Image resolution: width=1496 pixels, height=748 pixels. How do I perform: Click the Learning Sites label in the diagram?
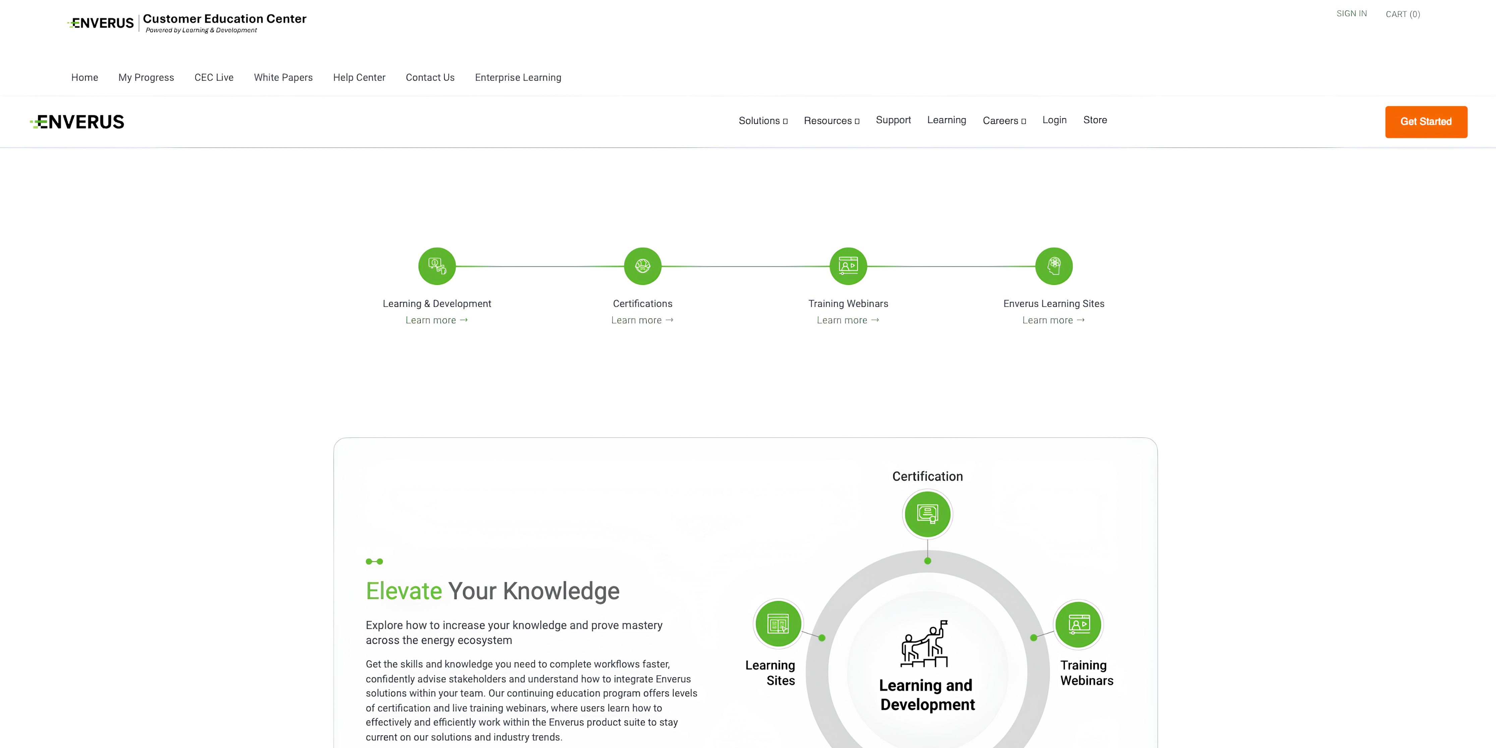770,673
